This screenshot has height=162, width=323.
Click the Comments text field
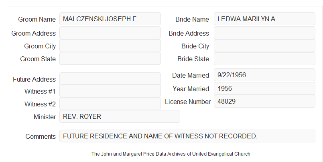[187, 136]
